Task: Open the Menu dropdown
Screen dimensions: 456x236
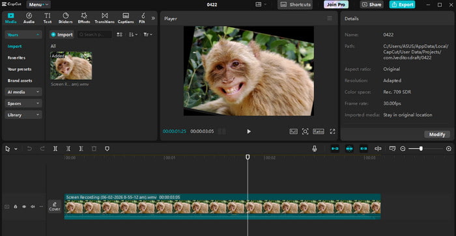Action: tap(38, 5)
